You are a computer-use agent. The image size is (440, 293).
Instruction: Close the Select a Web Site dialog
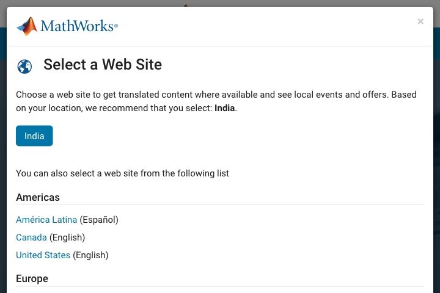[x=420, y=21]
